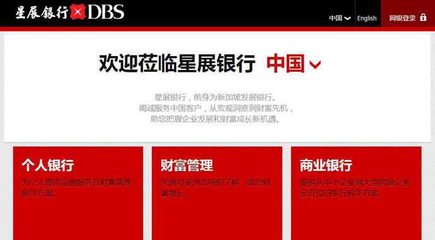435x240 pixels.
Task: Switch language to English
Action: [367, 18]
